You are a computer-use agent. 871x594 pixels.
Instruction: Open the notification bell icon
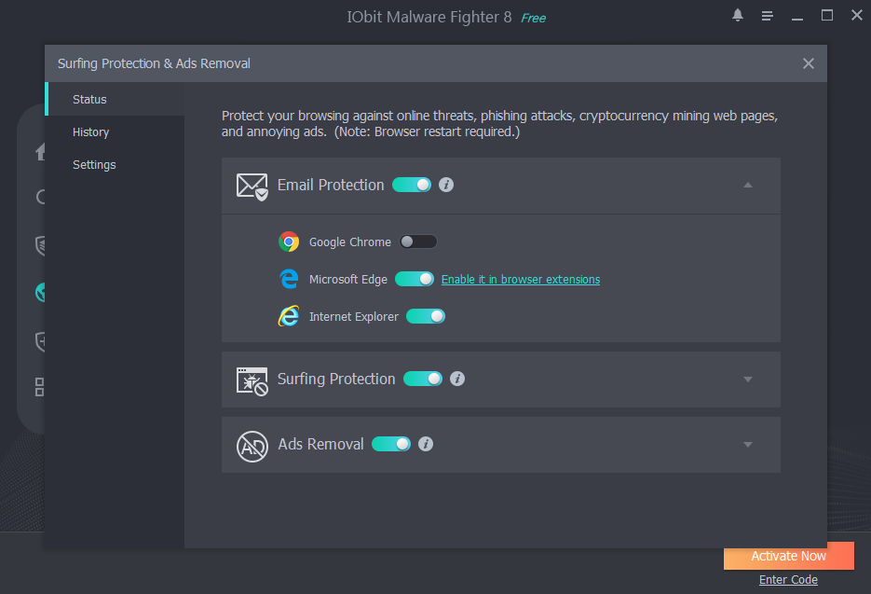tap(738, 16)
